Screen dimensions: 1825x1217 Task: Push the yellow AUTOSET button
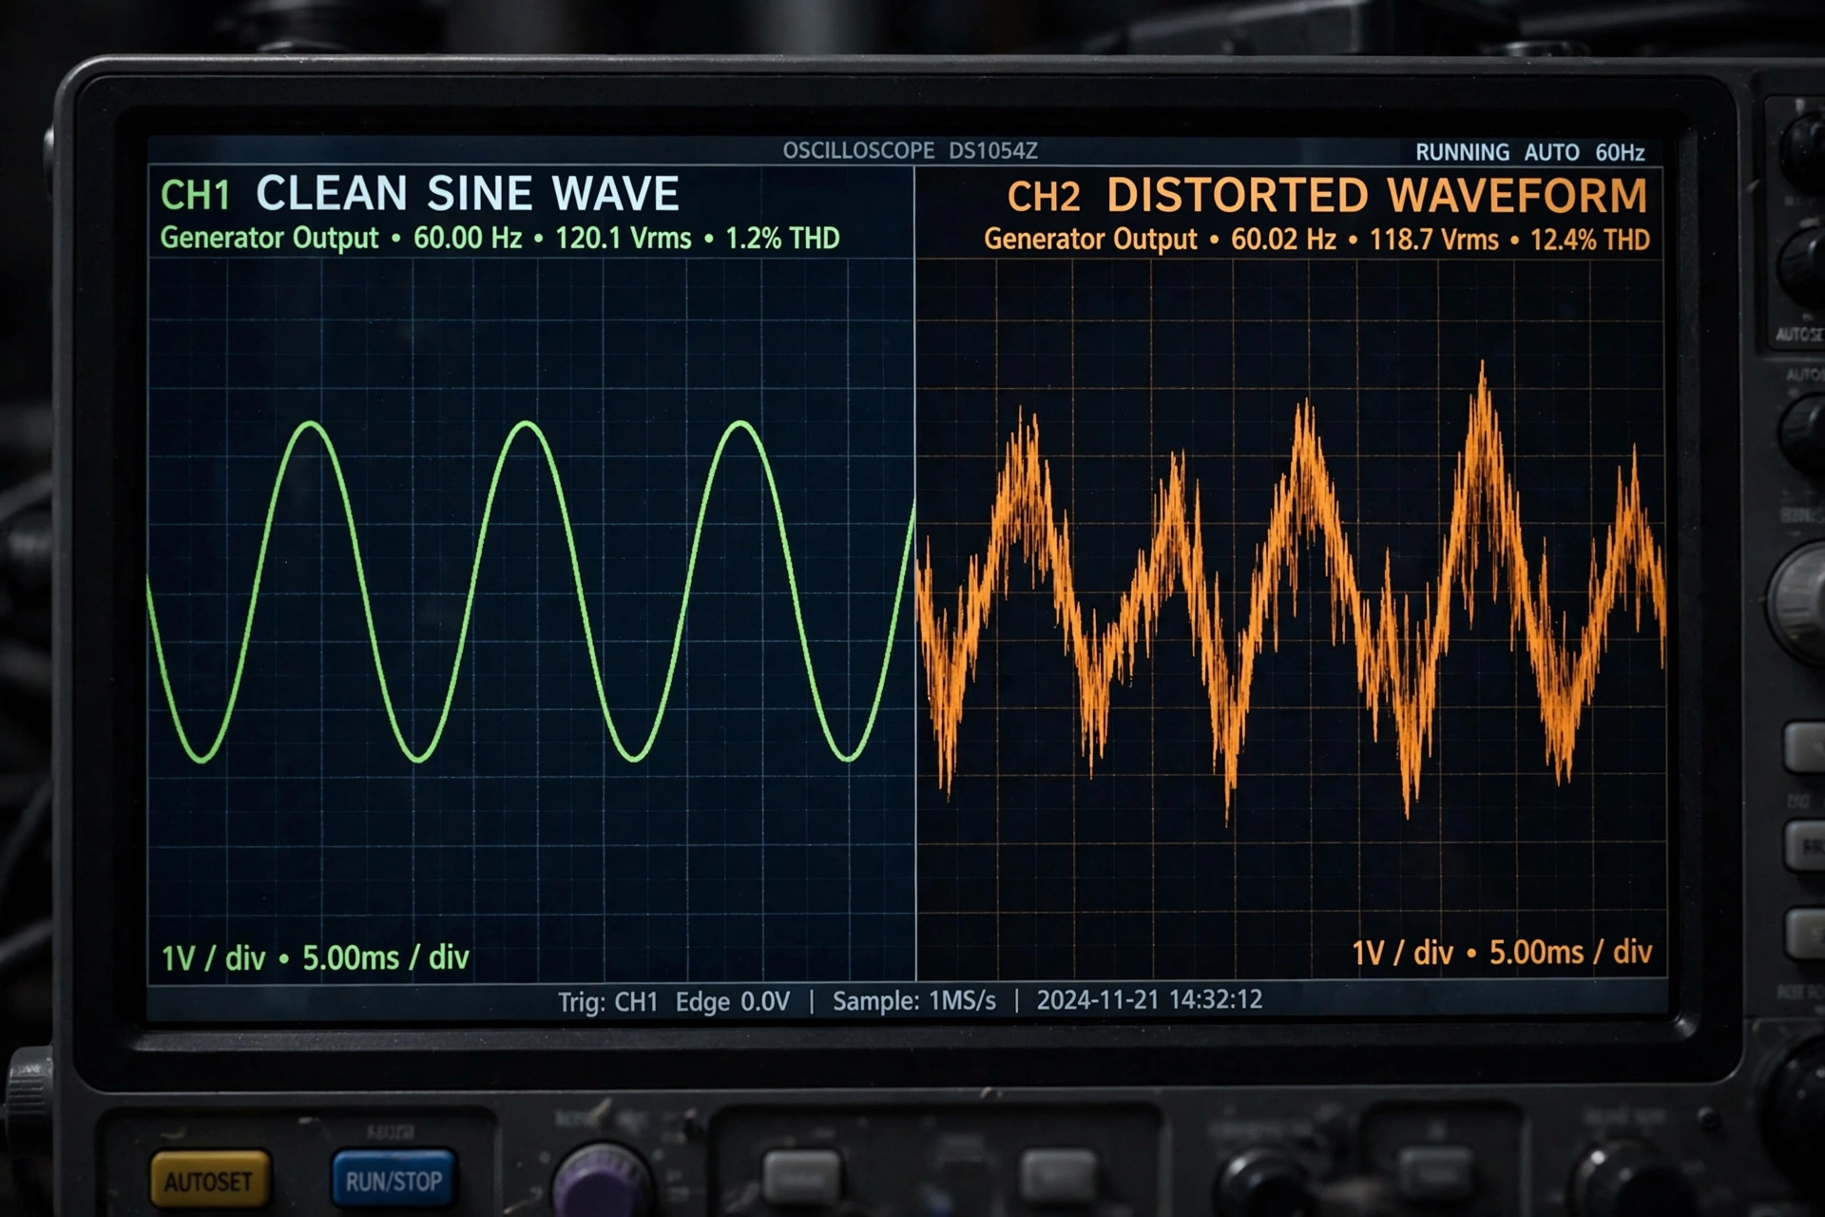[210, 1181]
